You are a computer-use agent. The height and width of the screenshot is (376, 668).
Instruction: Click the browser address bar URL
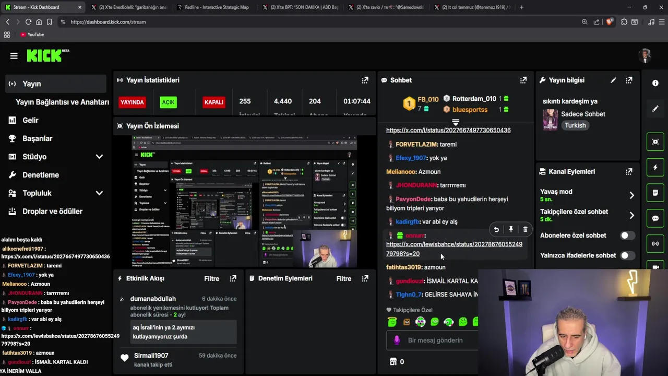pyautogui.click(x=108, y=22)
